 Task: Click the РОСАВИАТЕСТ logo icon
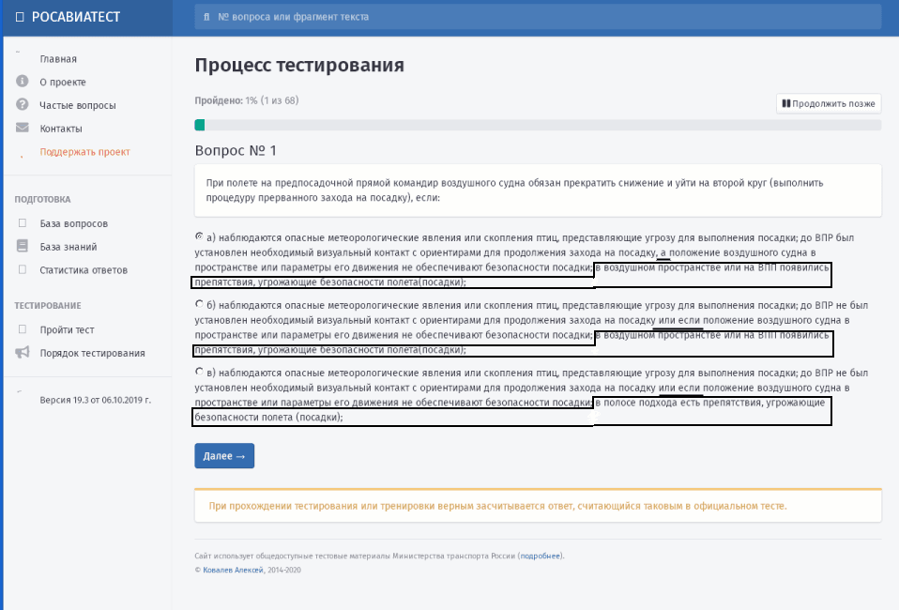tap(21, 17)
